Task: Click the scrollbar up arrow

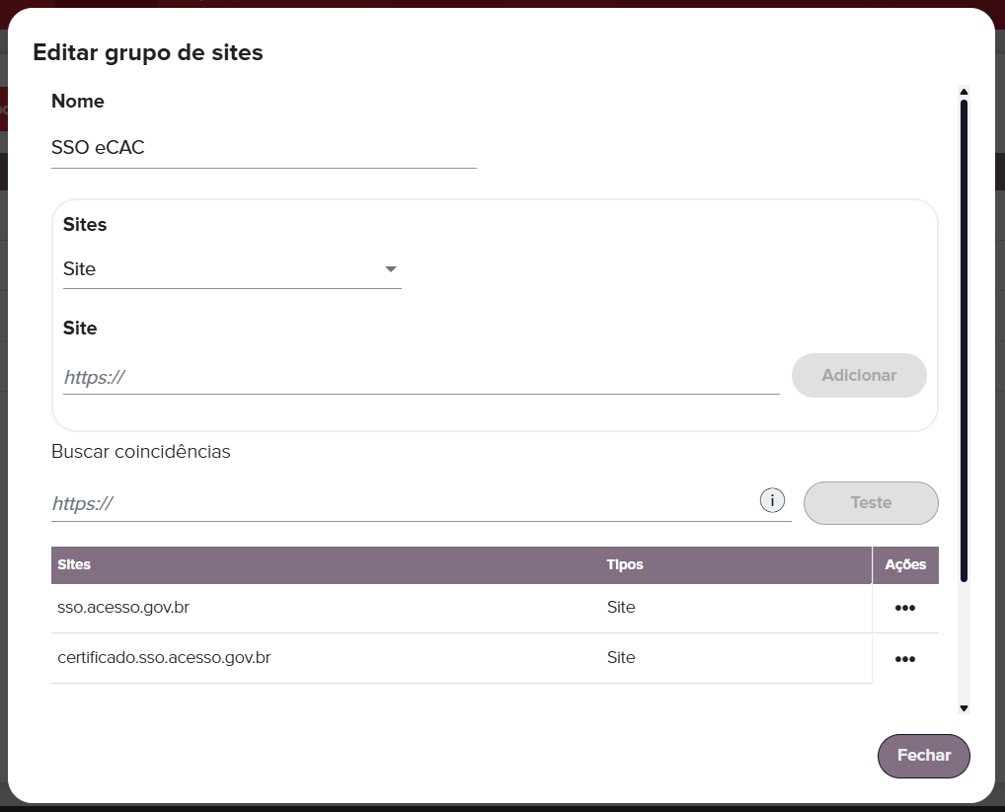Action: 964,92
